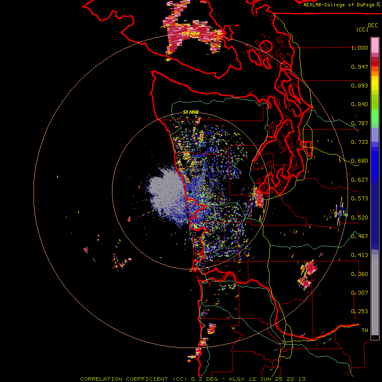This screenshot has height=382, width=382.
Task: Select the 0.787 color scale value
Action: coord(360,123)
